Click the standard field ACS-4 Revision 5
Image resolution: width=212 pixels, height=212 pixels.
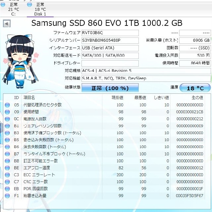[x=146, y=71]
